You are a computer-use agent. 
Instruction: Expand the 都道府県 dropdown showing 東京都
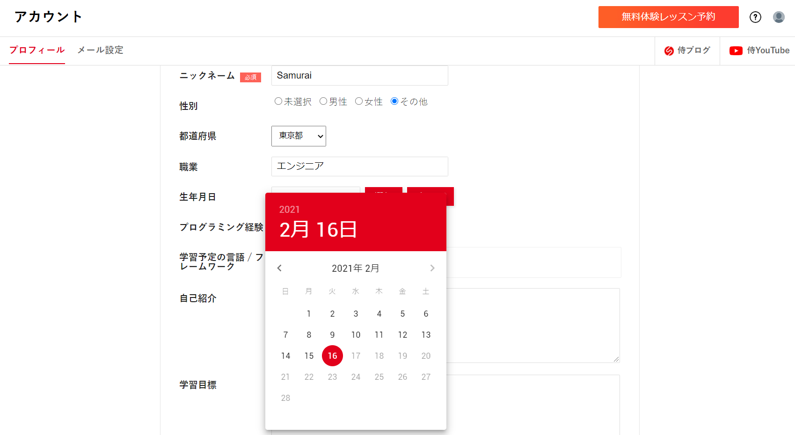click(x=299, y=136)
